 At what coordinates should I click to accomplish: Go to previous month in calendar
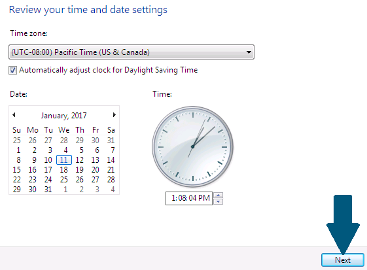click(x=14, y=115)
